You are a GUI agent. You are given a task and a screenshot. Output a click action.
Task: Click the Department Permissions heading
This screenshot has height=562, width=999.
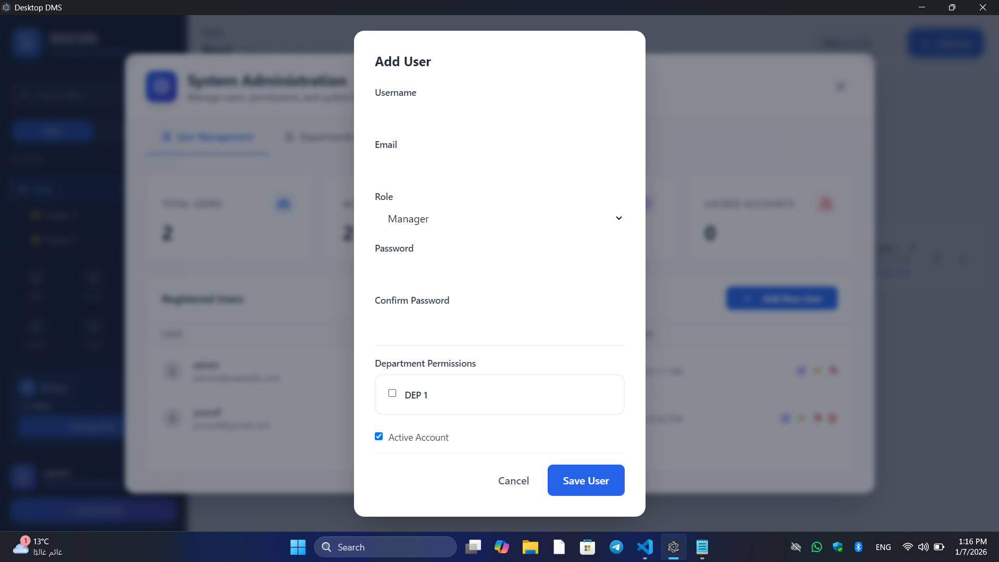[425, 363]
